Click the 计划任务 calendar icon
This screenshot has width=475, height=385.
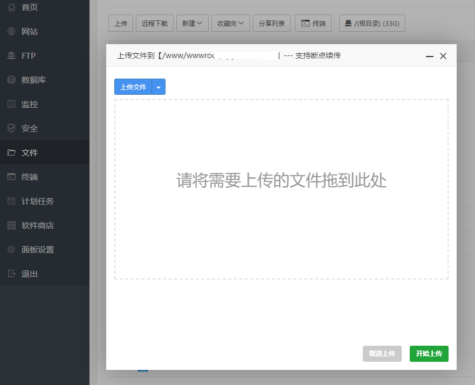(x=11, y=201)
